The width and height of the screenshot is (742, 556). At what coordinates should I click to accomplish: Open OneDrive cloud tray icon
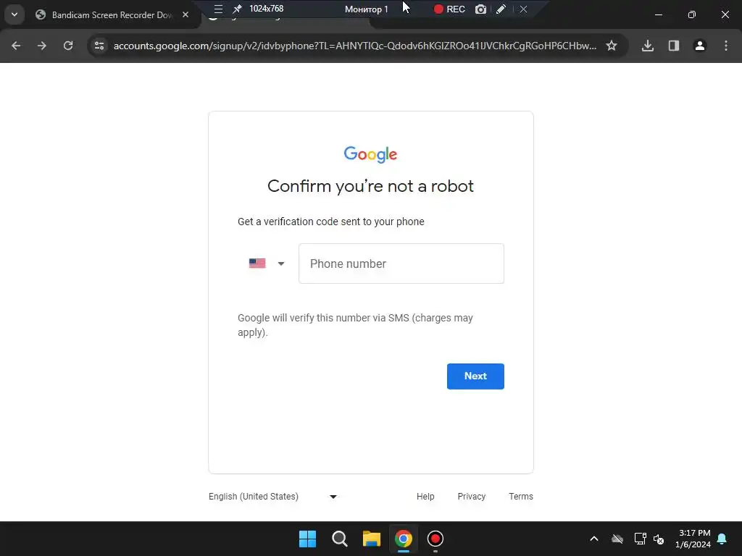click(x=617, y=539)
